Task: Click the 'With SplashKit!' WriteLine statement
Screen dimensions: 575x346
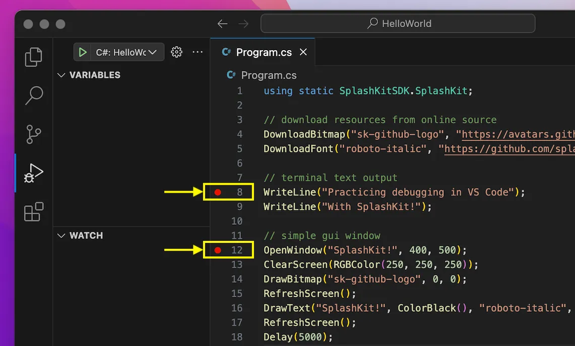Action: pos(348,207)
